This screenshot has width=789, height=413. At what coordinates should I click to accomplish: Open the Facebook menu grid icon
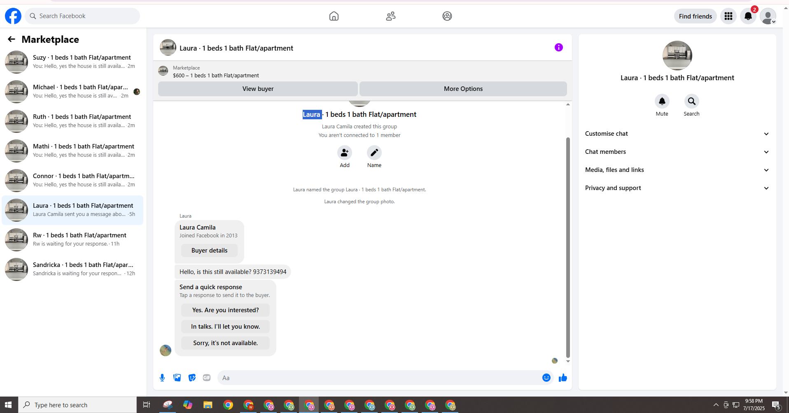(728, 16)
